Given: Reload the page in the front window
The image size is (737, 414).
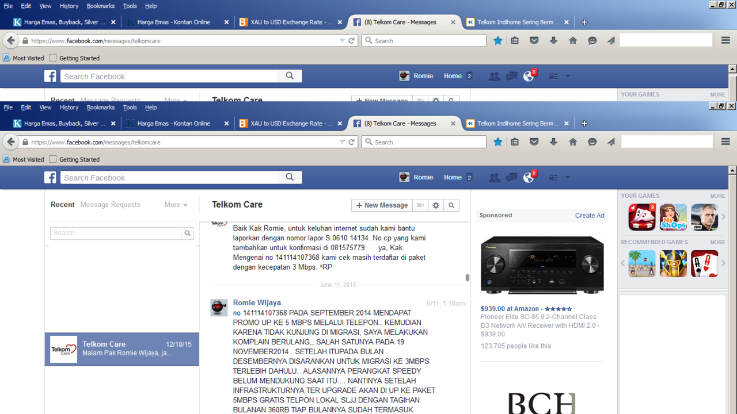Looking at the screenshot, I should 351,142.
